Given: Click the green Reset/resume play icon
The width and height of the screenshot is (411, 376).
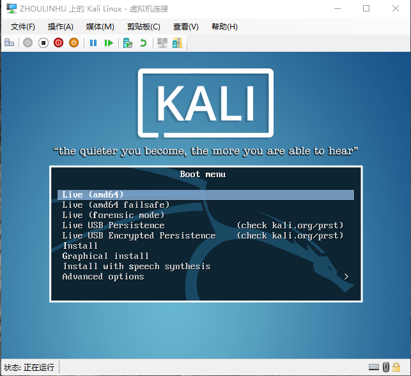Looking at the screenshot, I should pyautogui.click(x=109, y=42).
